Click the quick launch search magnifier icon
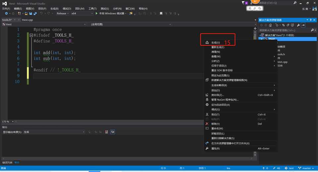Screen dimensions: 318x172 (x=295, y=3)
